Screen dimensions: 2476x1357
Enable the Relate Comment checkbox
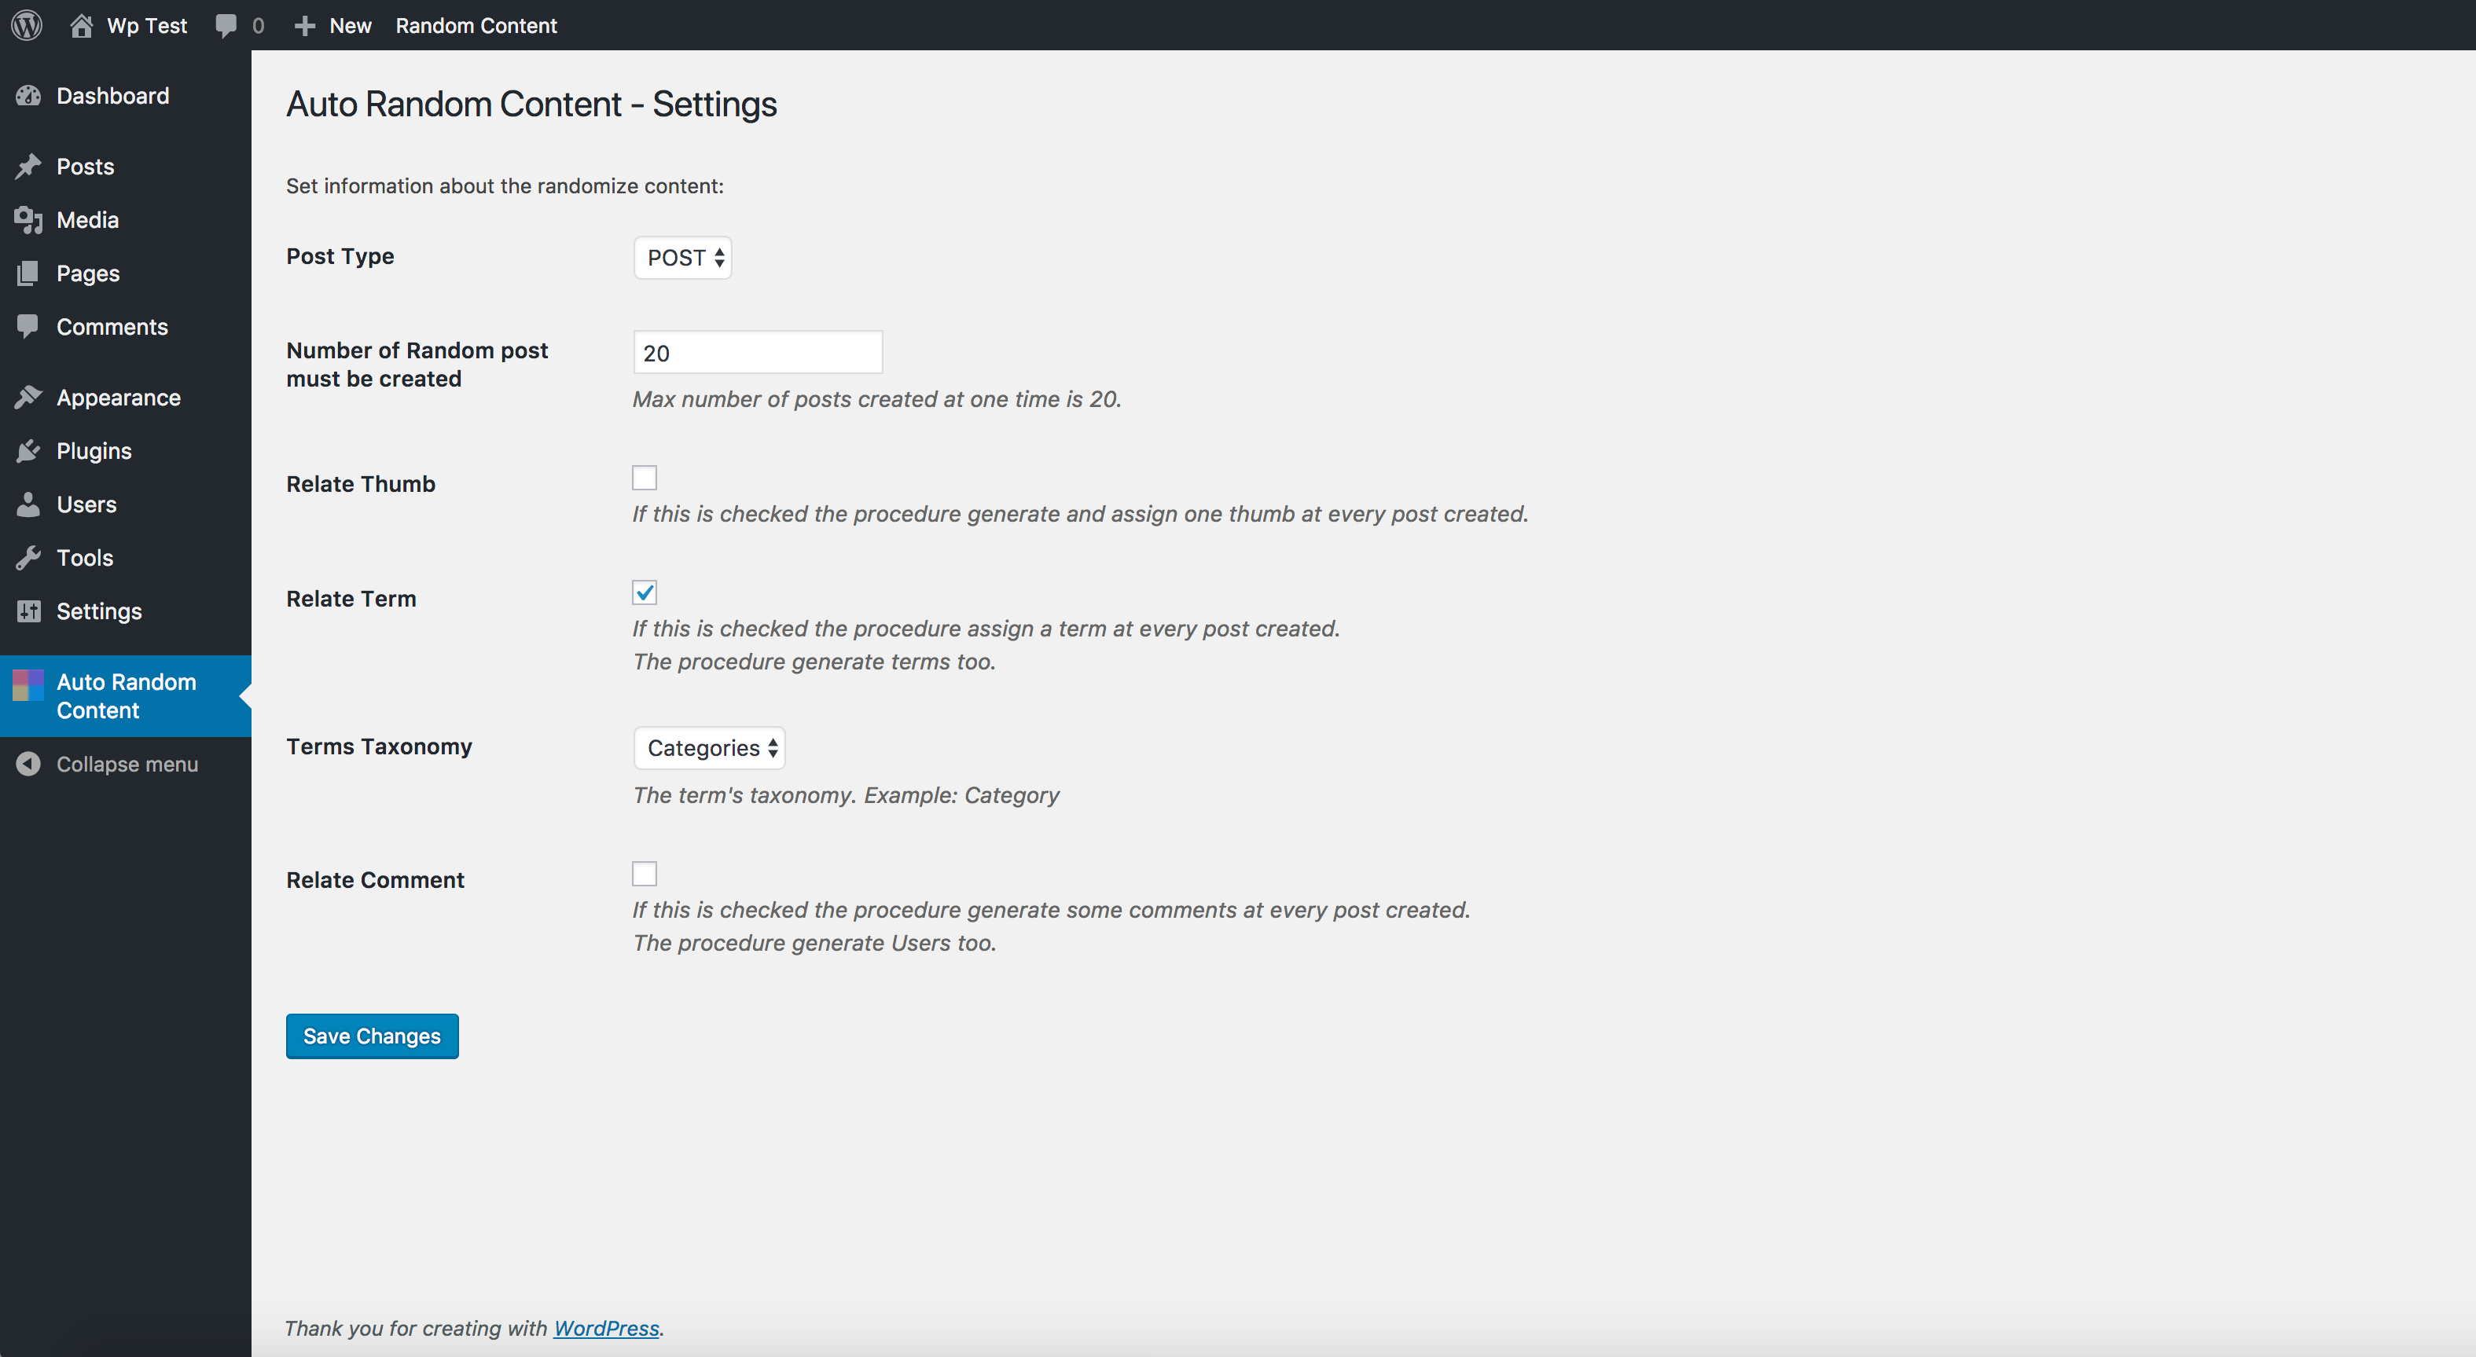[x=644, y=874]
